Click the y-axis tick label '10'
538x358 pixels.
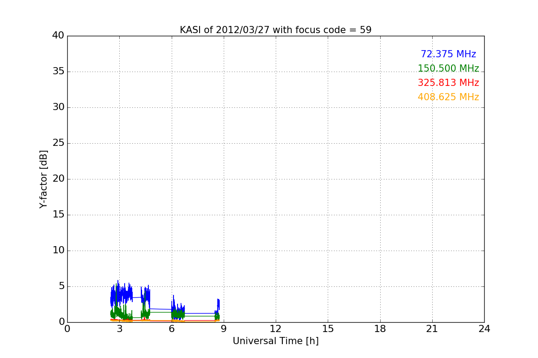tap(58, 251)
